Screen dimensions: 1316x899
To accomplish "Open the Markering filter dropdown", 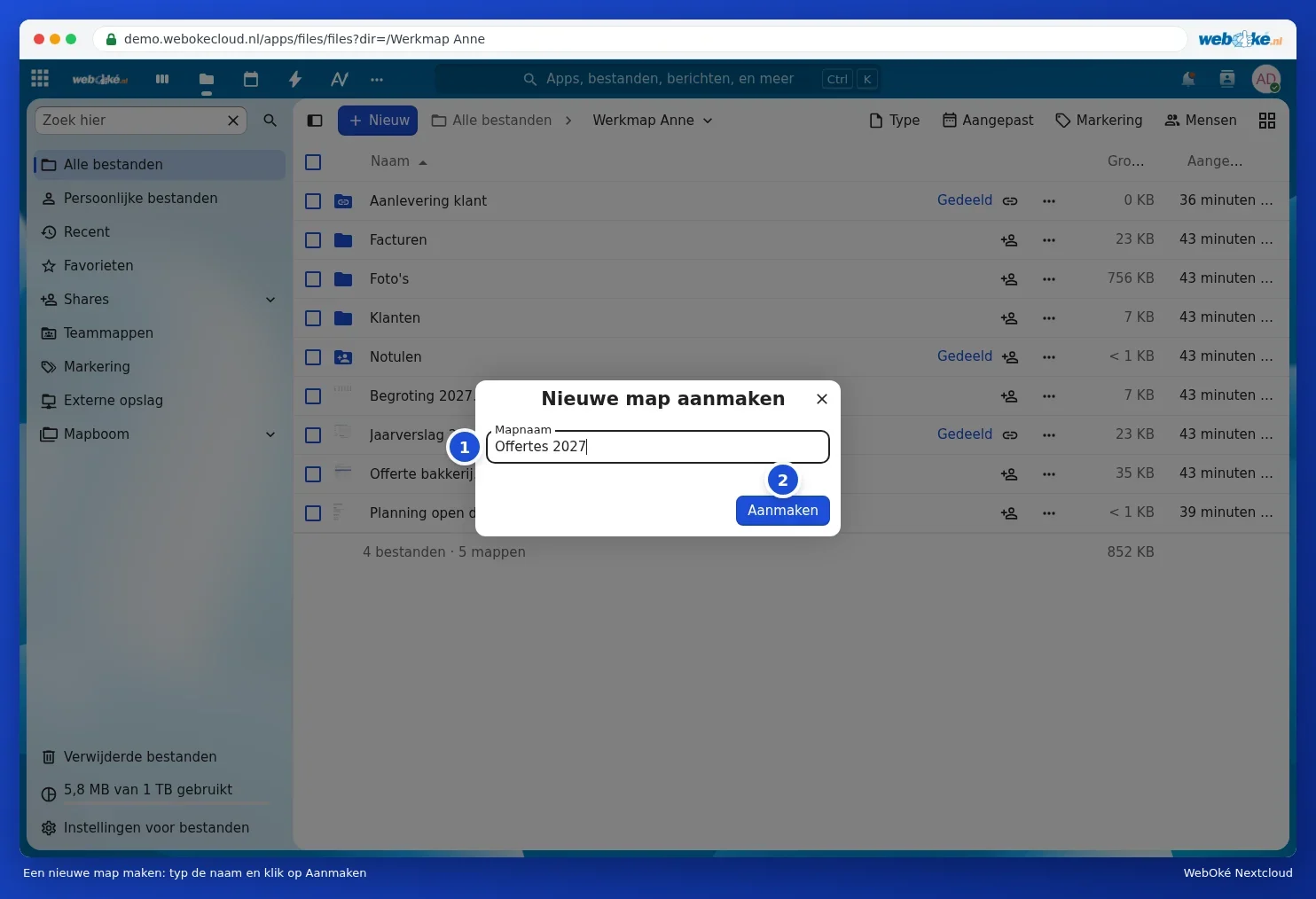I will click(1099, 121).
